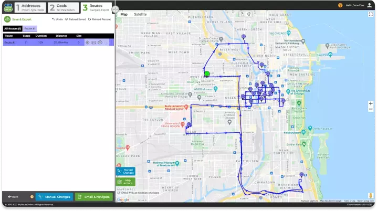This screenshot has width=377, height=211.
Task: Toggle fullscreen map view
Action: click(x=371, y=14)
